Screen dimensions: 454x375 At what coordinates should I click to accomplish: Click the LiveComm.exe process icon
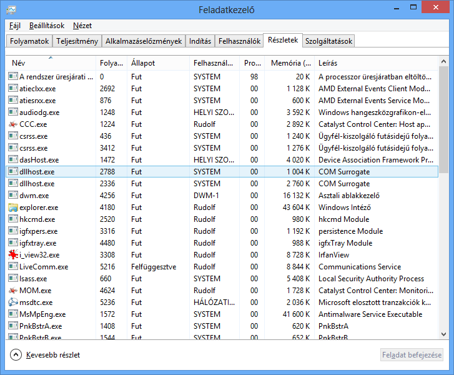(13, 266)
